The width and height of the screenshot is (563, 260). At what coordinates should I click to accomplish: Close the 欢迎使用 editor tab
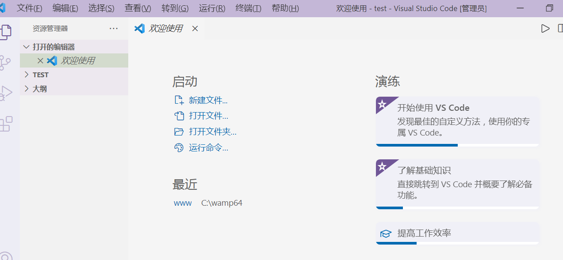[195, 29]
